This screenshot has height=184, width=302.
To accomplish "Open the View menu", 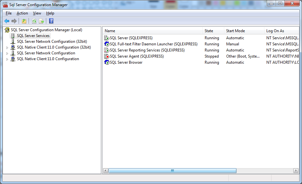I will pyautogui.click(x=37, y=13).
